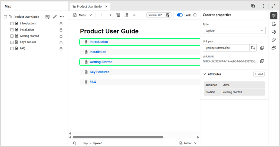Open the vertical ellipsis menu at top
The height and width of the screenshot is (147, 280).
tap(263, 6)
